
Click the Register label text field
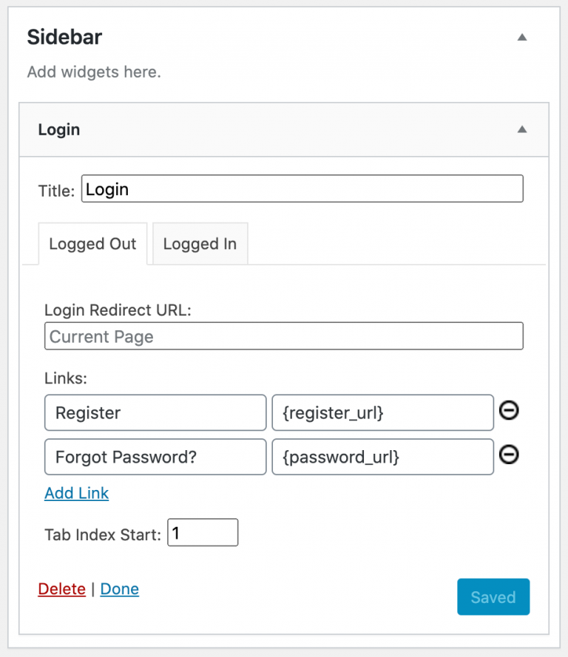pos(155,412)
